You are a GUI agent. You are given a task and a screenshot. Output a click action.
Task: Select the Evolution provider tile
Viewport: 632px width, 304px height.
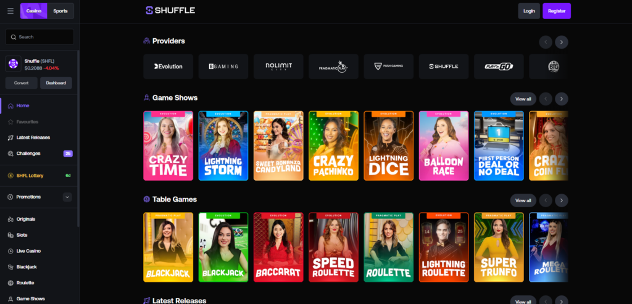[x=168, y=67]
